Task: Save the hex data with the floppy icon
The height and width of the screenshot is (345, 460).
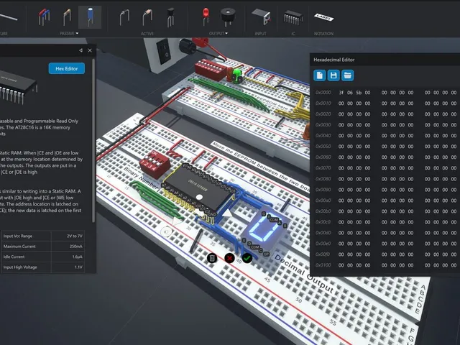Action: tap(333, 75)
